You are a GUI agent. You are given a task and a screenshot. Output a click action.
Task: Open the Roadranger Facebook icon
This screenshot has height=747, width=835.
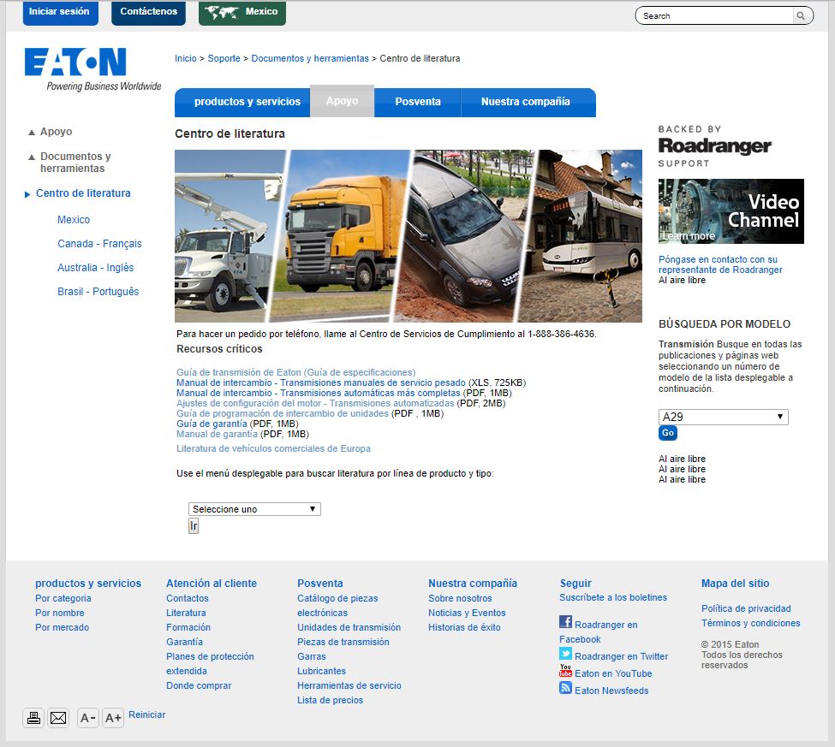coord(565,622)
